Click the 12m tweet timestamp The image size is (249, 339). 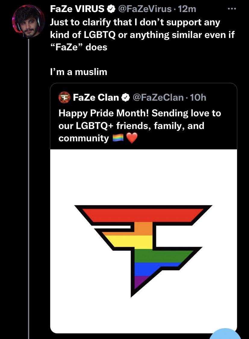(187, 9)
